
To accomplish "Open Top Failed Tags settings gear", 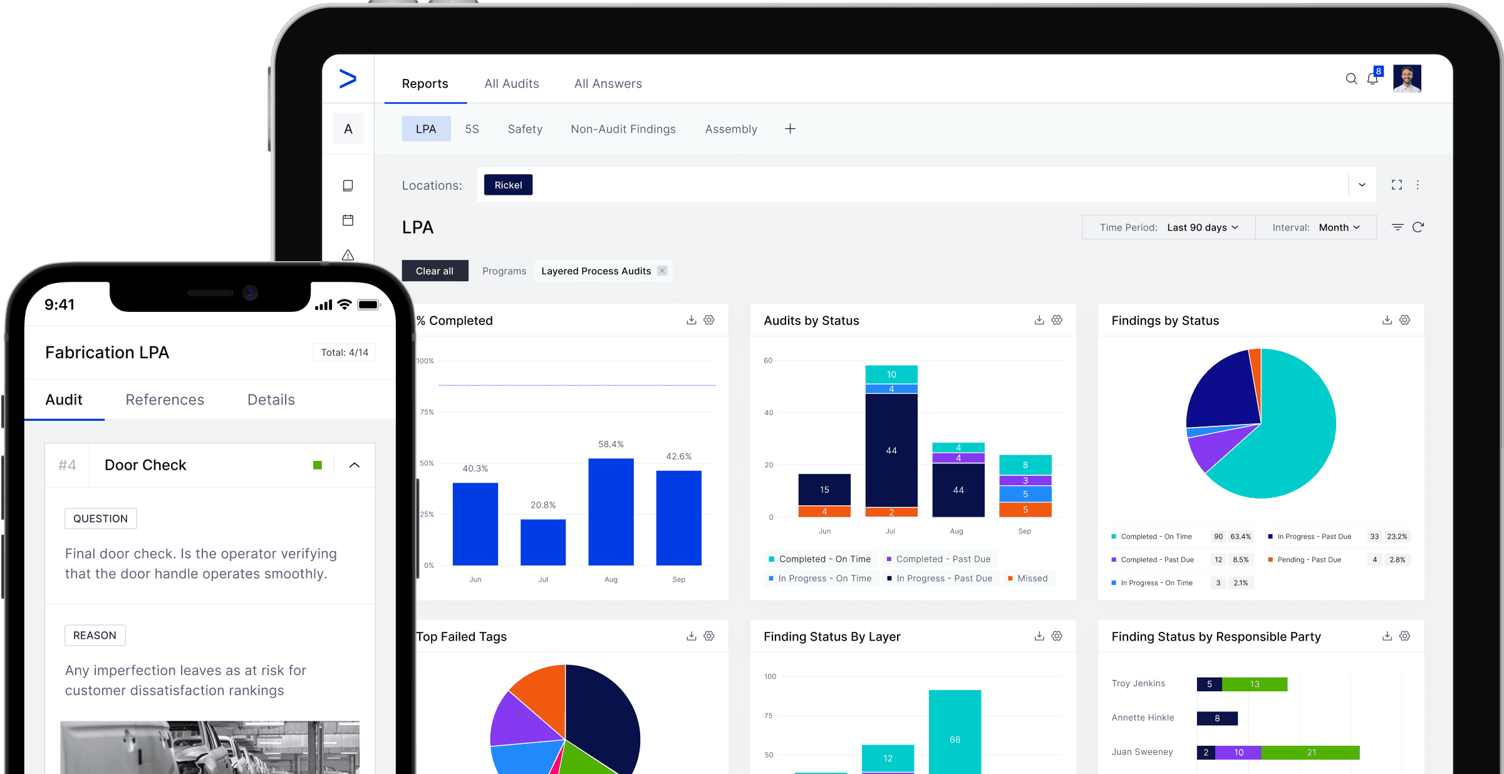I will click(709, 636).
